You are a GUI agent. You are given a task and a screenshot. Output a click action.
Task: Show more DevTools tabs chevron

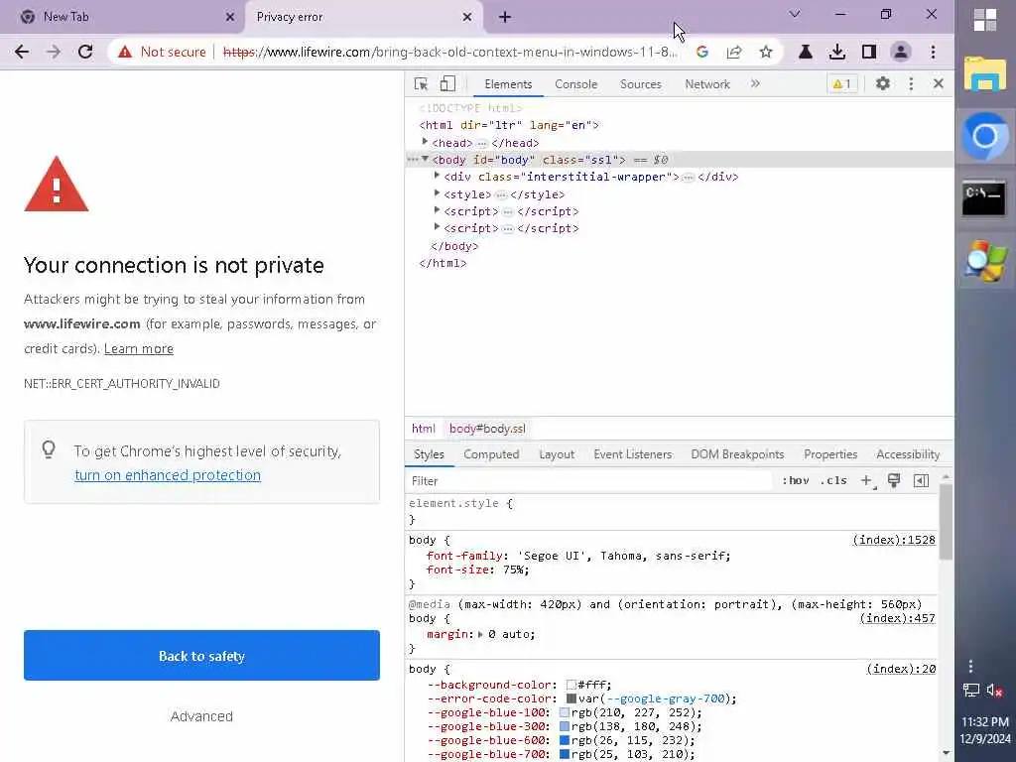[755, 83]
